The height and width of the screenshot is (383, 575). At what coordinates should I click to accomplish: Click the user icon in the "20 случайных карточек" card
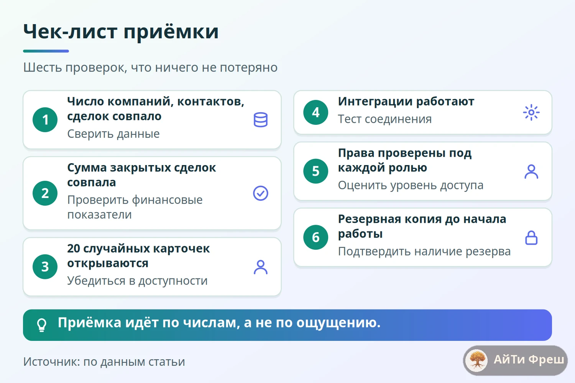[x=261, y=267]
